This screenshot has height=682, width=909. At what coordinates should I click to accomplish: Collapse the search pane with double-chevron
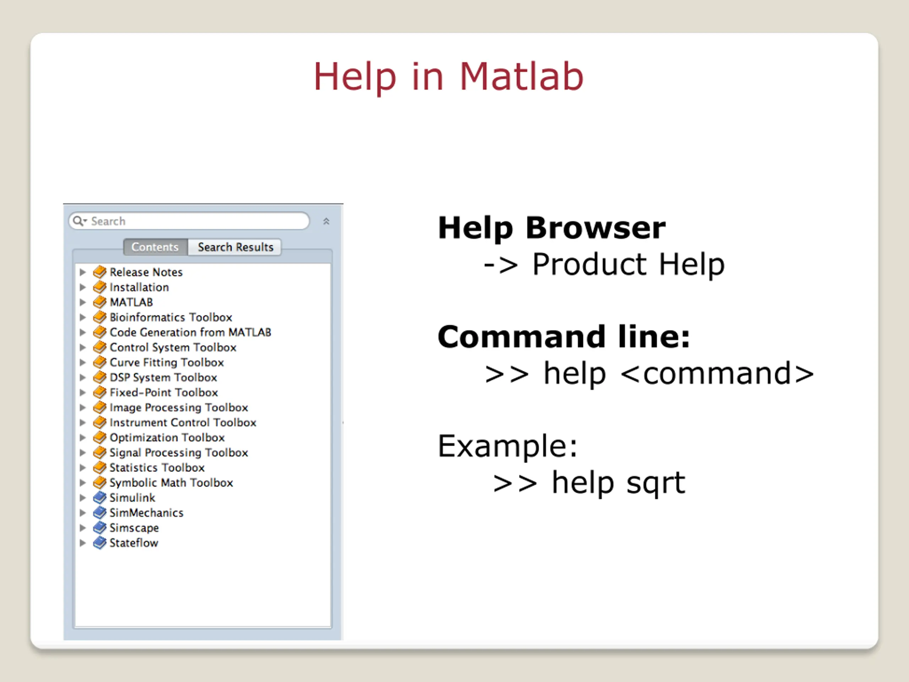tap(326, 221)
